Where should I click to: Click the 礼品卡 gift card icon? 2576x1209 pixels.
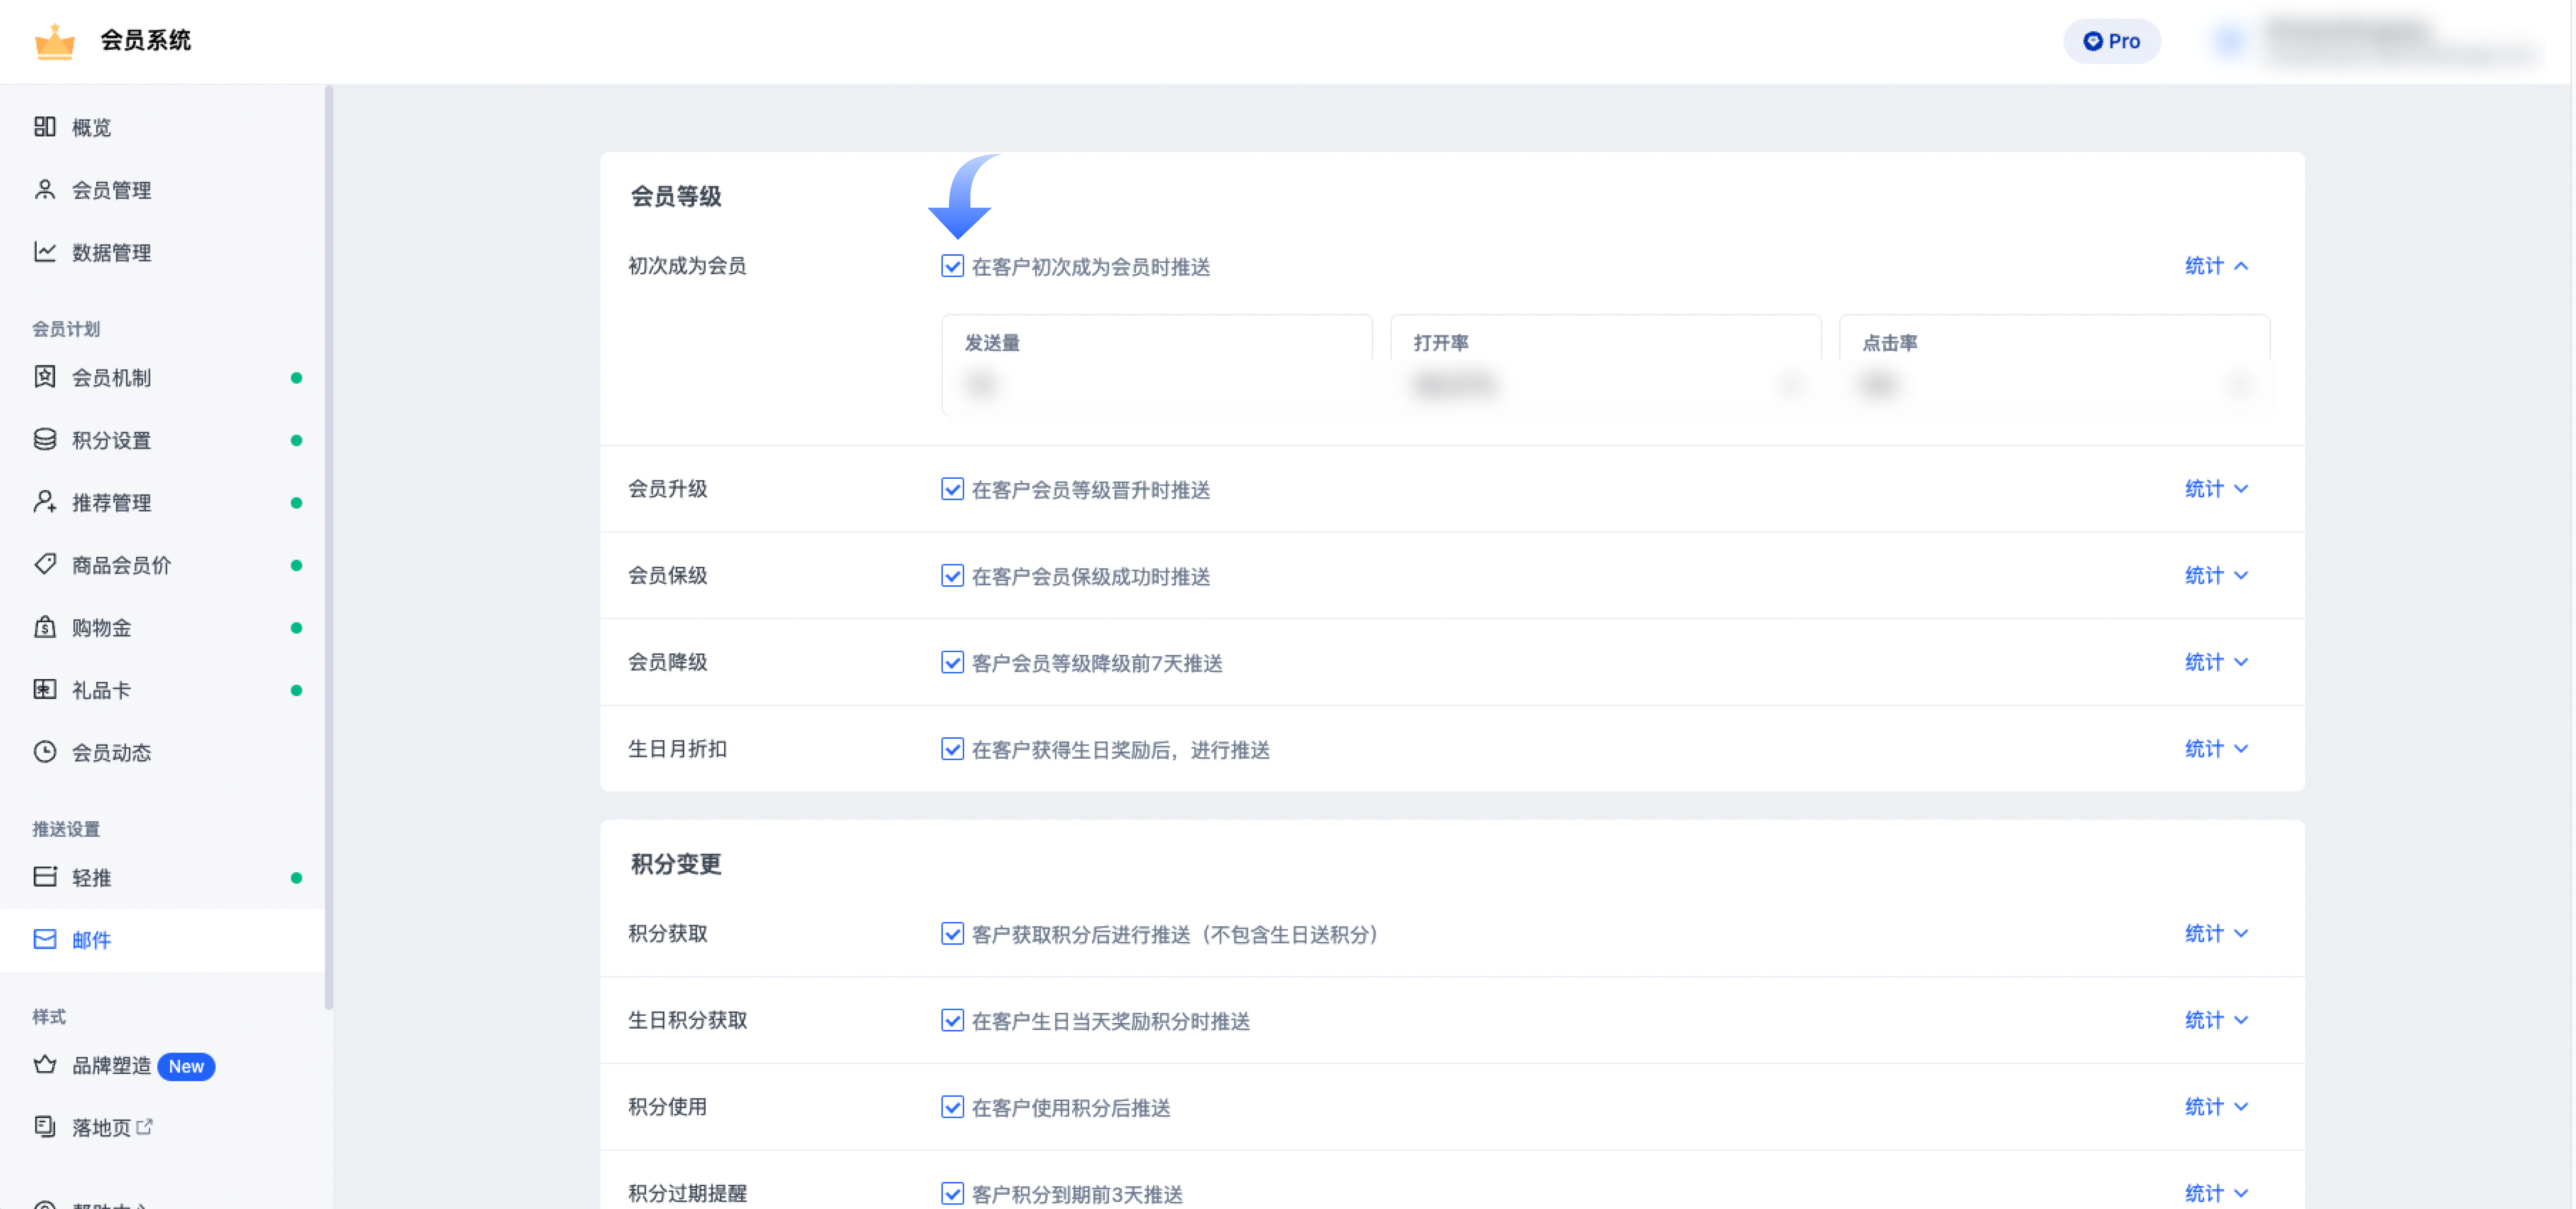(x=45, y=689)
